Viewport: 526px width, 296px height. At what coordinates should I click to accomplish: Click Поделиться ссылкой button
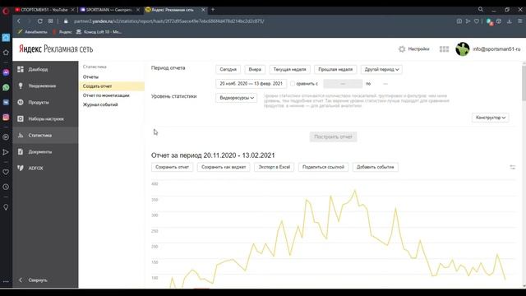coord(323,167)
